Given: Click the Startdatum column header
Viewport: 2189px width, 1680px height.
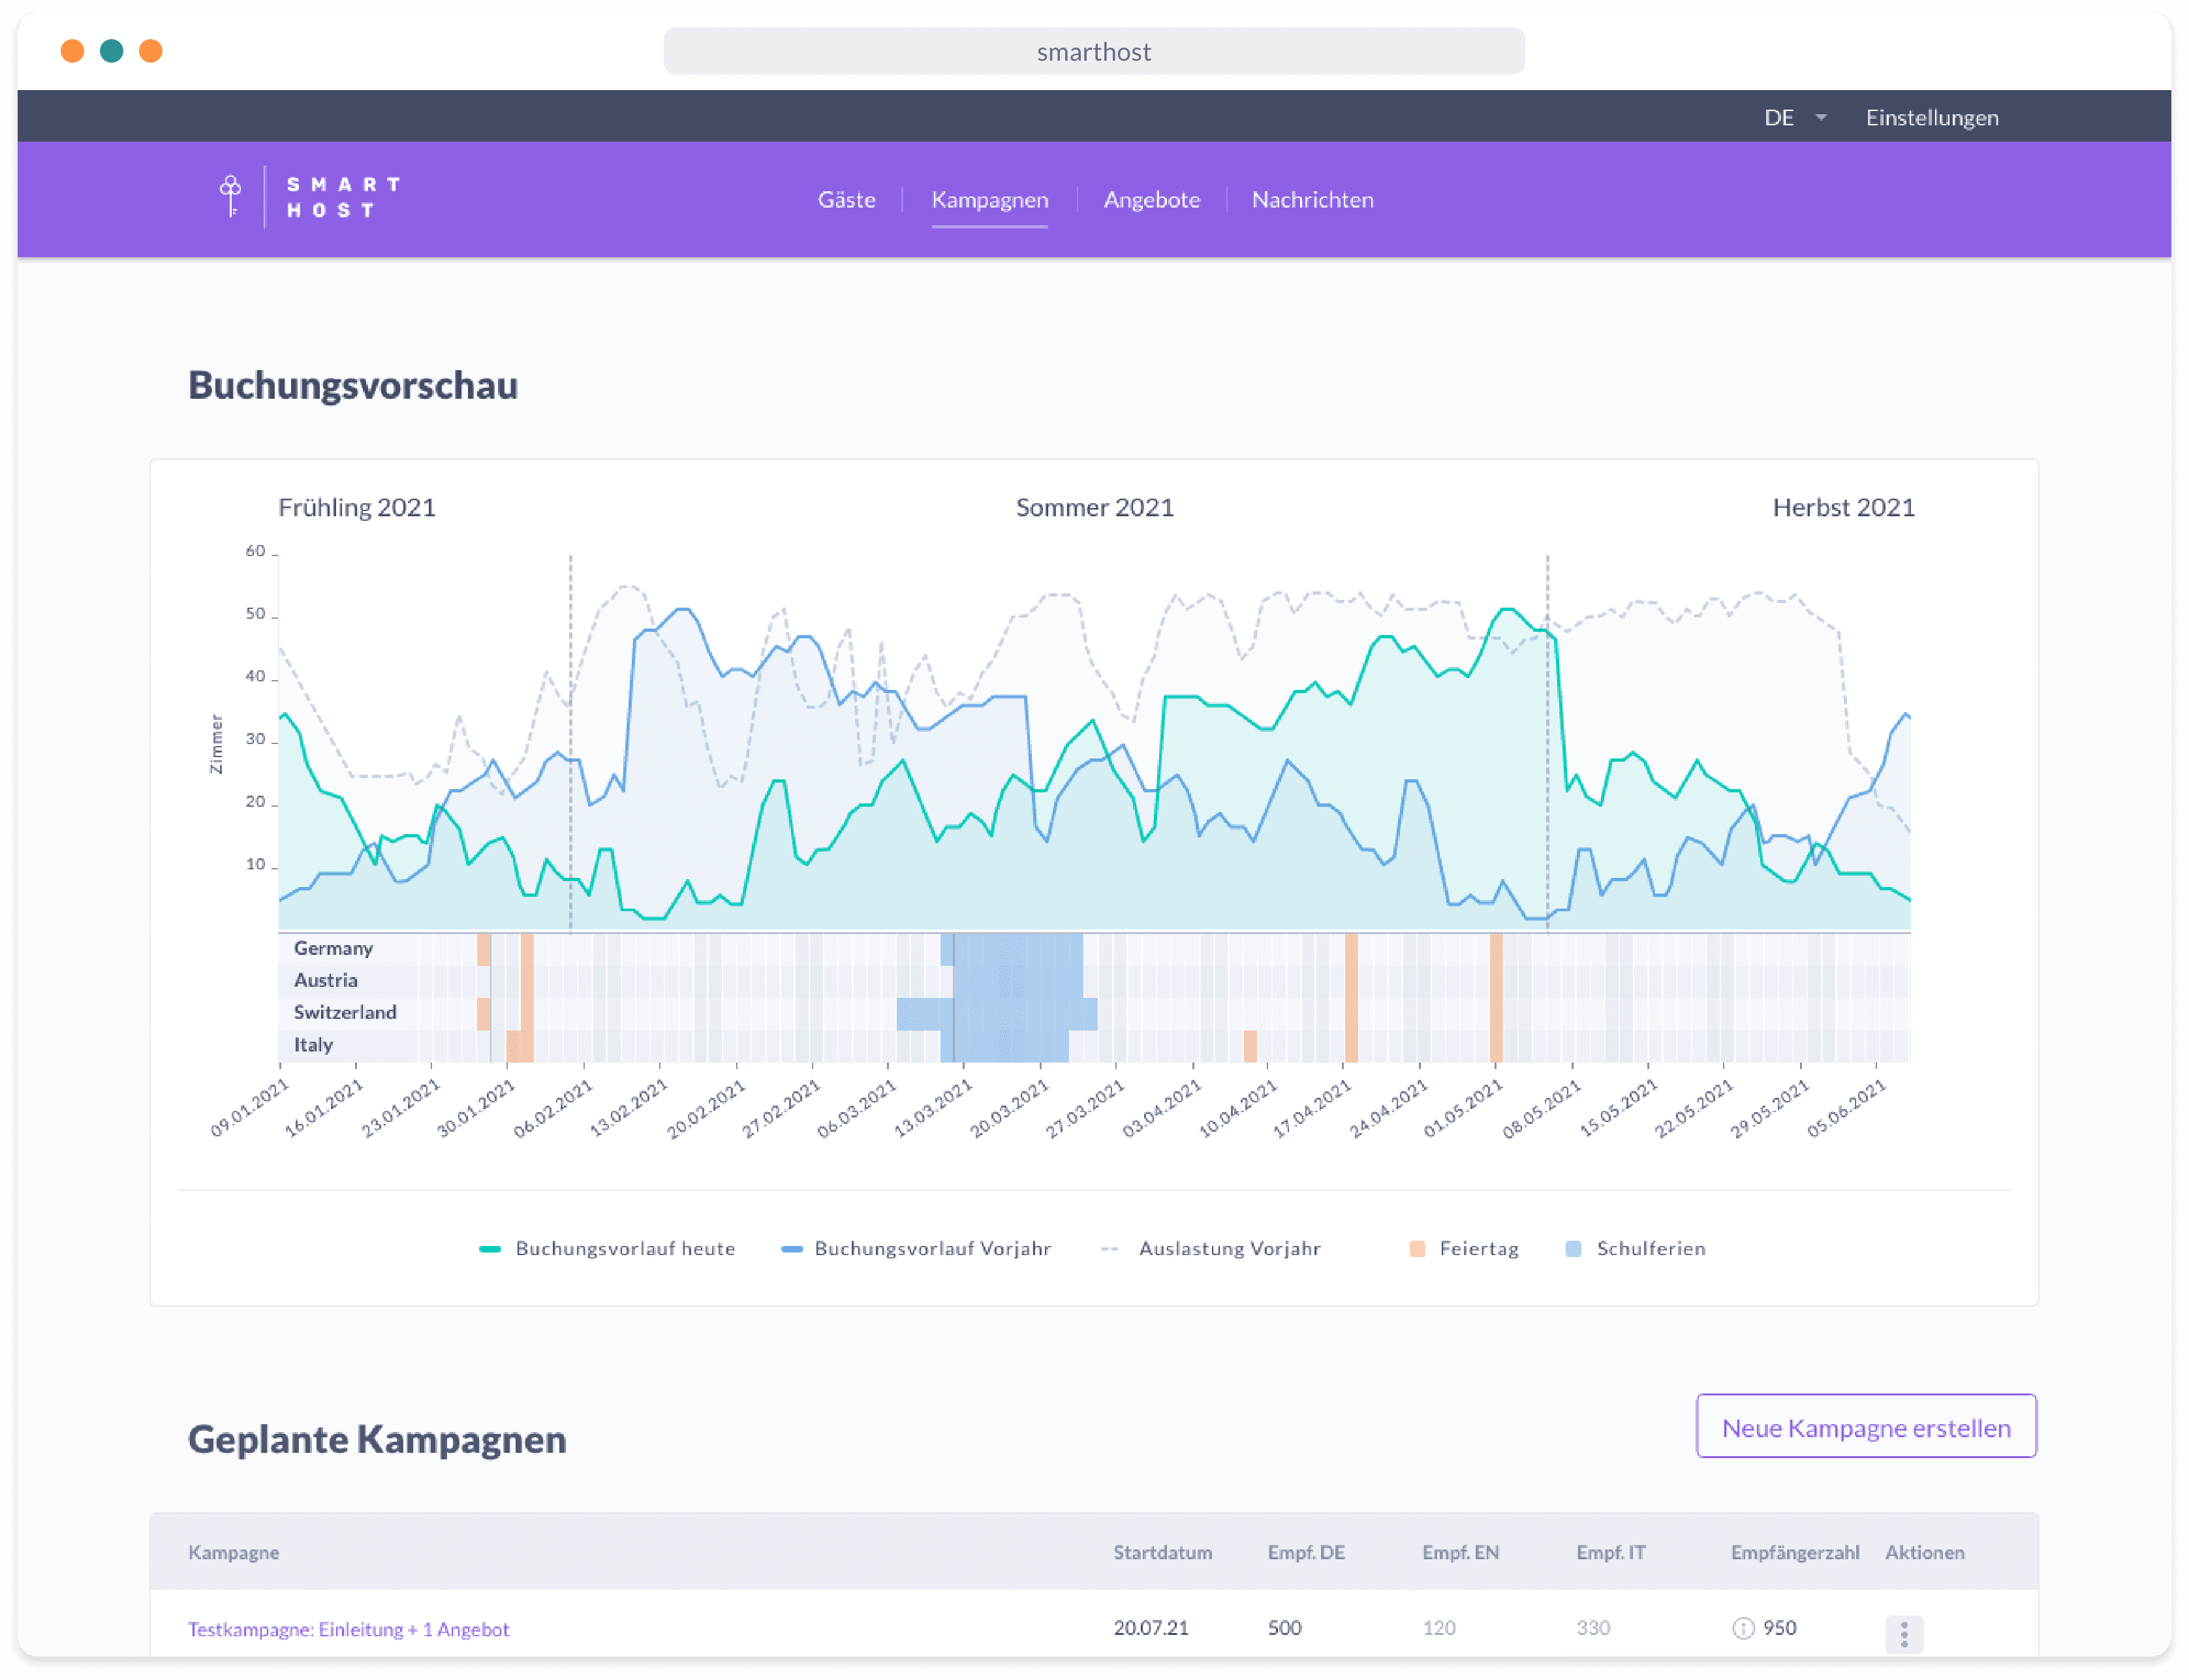Looking at the screenshot, I should pos(1162,1552).
